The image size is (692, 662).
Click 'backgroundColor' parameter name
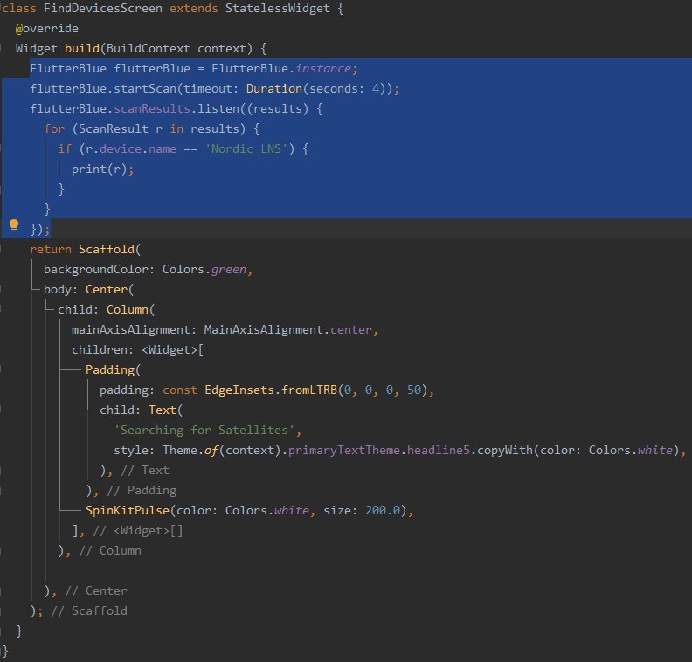(96, 270)
